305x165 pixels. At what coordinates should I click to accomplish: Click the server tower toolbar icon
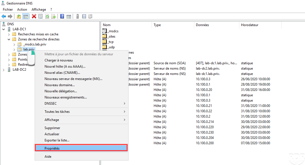pyautogui.click(x=77, y=17)
